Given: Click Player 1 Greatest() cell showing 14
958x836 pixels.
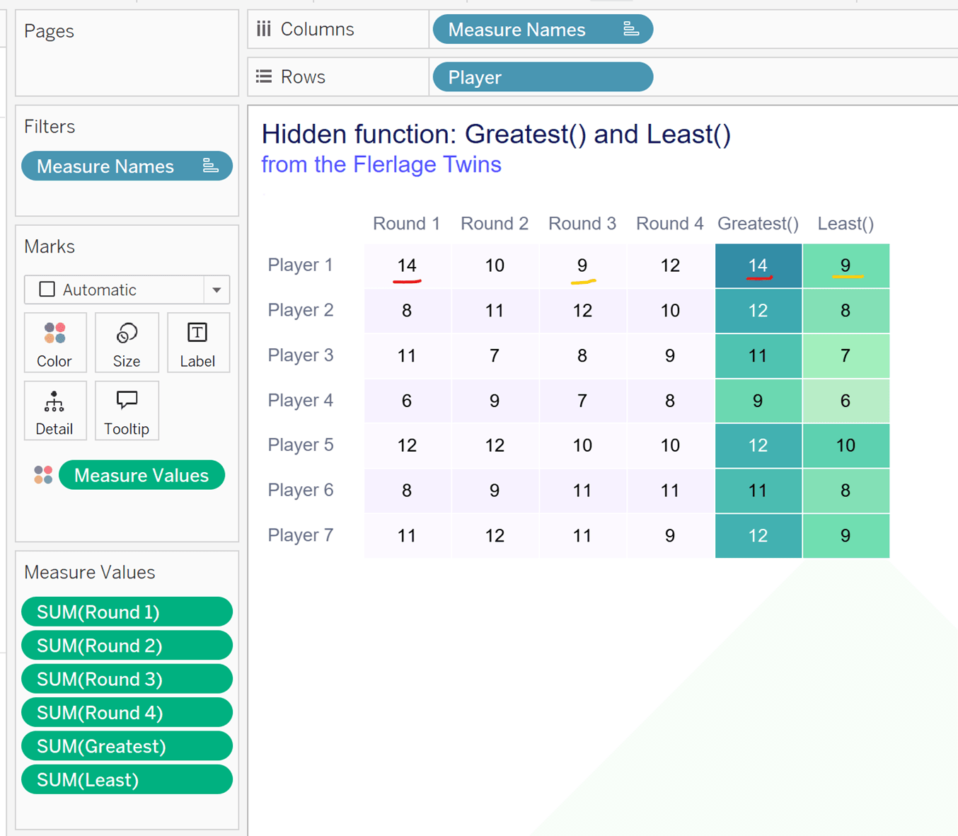Looking at the screenshot, I should coord(758,265).
